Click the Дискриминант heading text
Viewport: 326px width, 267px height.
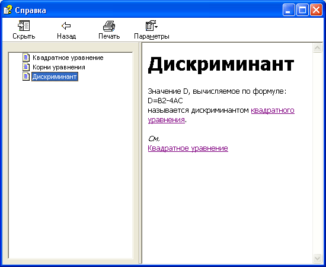[x=221, y=64]
